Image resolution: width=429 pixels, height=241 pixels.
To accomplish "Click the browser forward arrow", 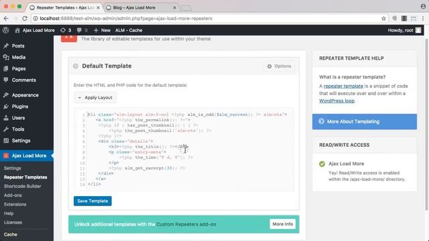I will [15, 19].
